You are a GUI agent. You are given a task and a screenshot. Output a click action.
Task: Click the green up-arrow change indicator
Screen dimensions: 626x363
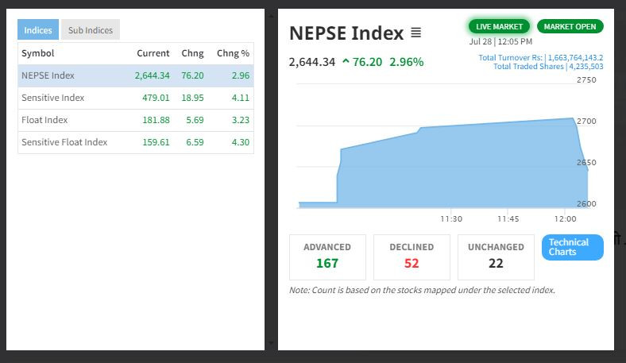346,61
